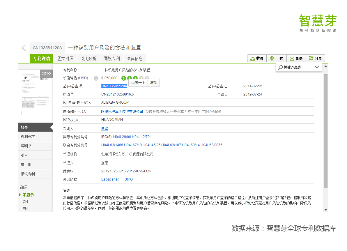Switch to the 引用分析 tab
Viewport: 347px width, 251px height.
(x=88, y=59)
